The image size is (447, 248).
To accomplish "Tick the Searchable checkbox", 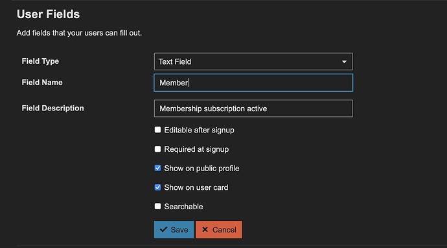I will 157,206.
